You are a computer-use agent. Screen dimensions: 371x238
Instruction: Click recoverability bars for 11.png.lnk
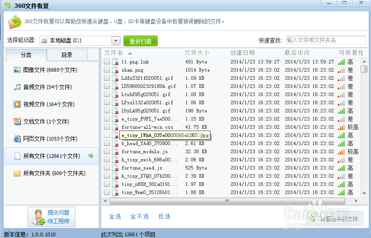tap(341, 62)
